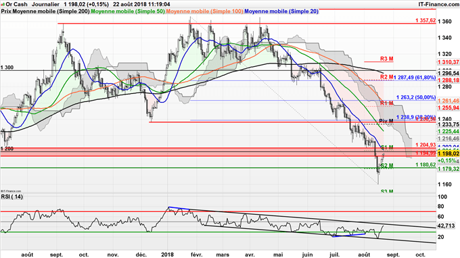Click the 2018 marker on time axis
Viewport: 460px width, 258px height.
[x=167, y=255]
